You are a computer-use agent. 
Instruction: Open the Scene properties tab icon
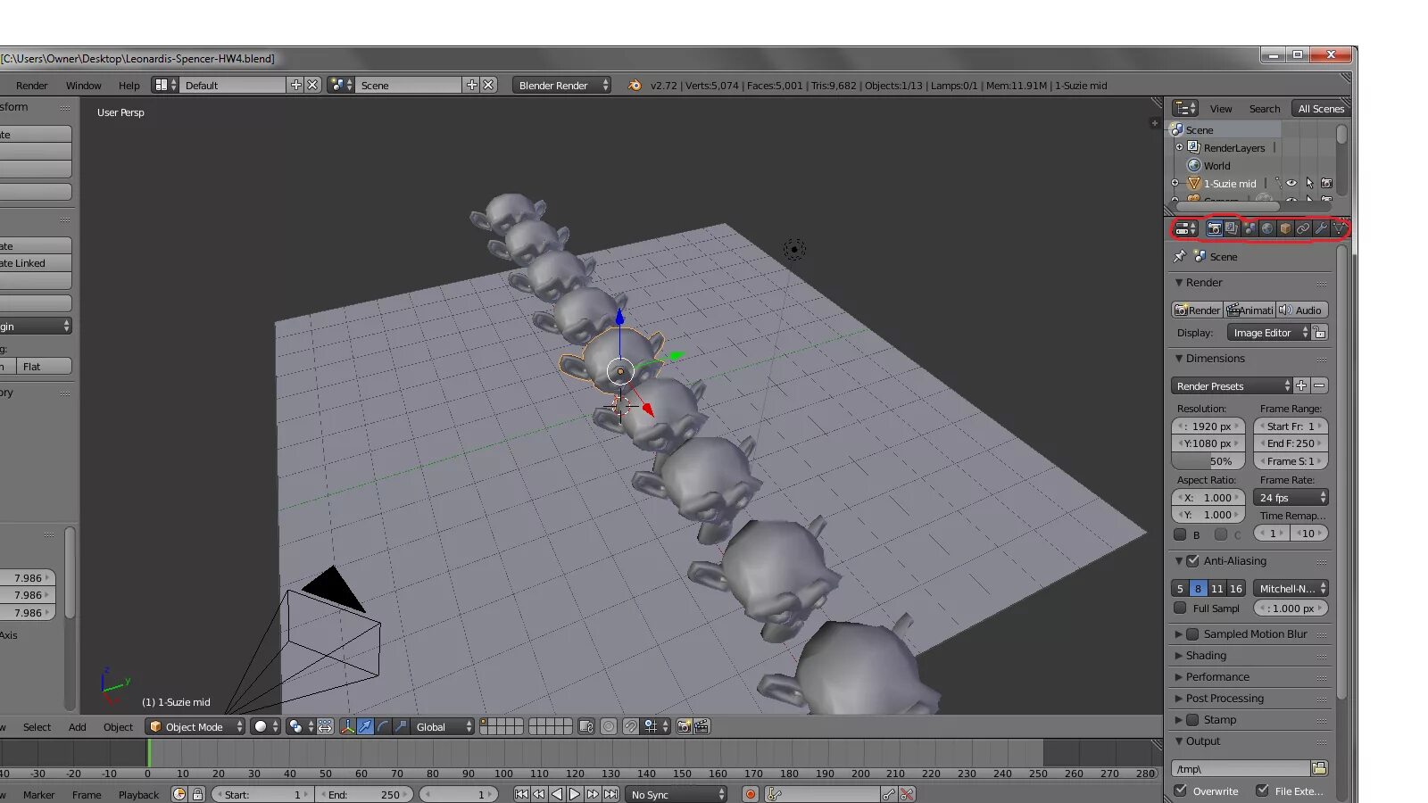[1249, 229]
